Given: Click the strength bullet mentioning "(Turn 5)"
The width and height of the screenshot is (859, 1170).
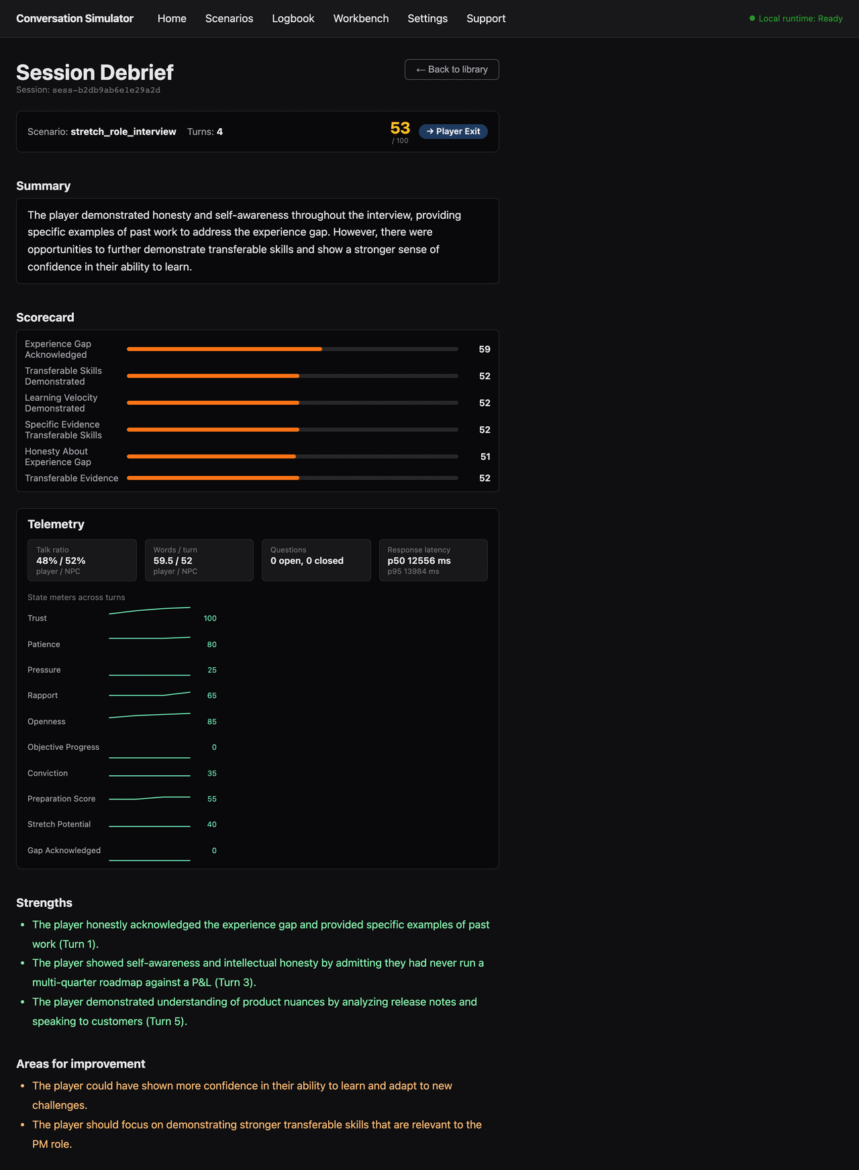Looking at the screenshot, I should [255, 1012].
